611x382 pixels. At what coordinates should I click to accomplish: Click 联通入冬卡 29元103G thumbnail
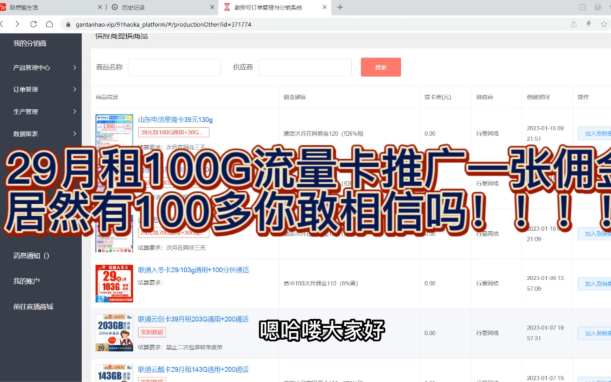(114, 284)
